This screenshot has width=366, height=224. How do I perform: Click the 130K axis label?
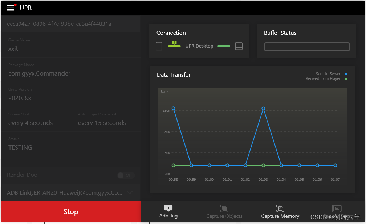click(x=166, y=111)
